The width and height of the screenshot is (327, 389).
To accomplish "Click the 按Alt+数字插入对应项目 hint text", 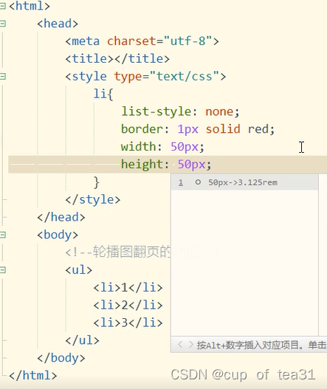I will click(250, 345).
